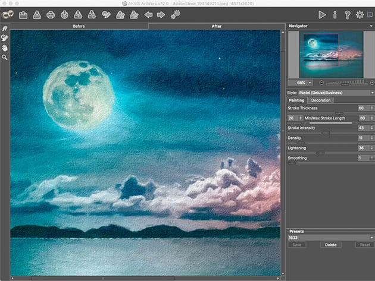Screen dimensions: 375x281
Task: Open the Help question mark icon
Action: (346, 15)
